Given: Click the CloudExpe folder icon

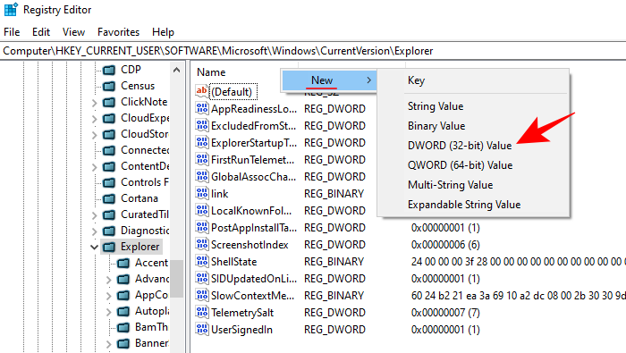Looking at the screenshot, I should [109, 119].
